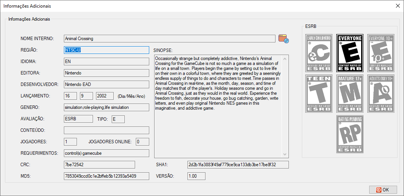Image resolution: width=404 pixels, height=196 pixels.
Task: Select the Everyone 10+ ESRB rating icon
Action: [381, 53]
